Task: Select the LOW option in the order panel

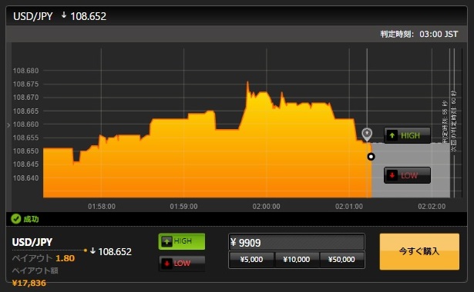Action: click(x=182, y=264)
